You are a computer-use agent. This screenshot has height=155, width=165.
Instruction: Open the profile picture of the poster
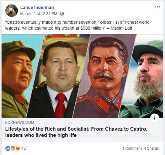12,11
